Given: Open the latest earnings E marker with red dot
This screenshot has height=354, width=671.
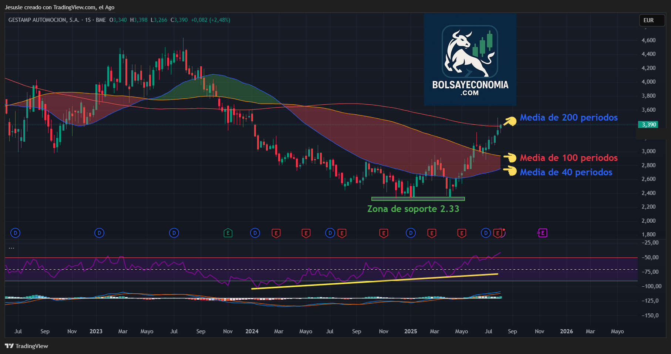Looking at the screenshot, I should click(x=498, y=233).
